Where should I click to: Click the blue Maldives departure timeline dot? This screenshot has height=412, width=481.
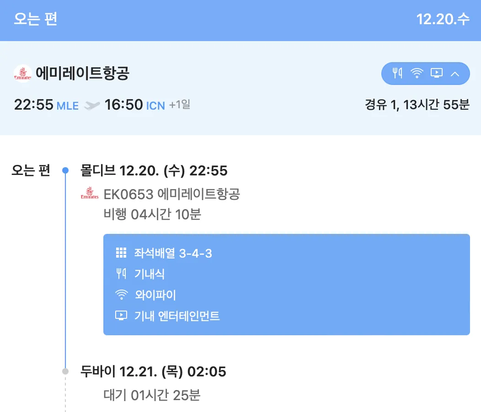[65, 170]
